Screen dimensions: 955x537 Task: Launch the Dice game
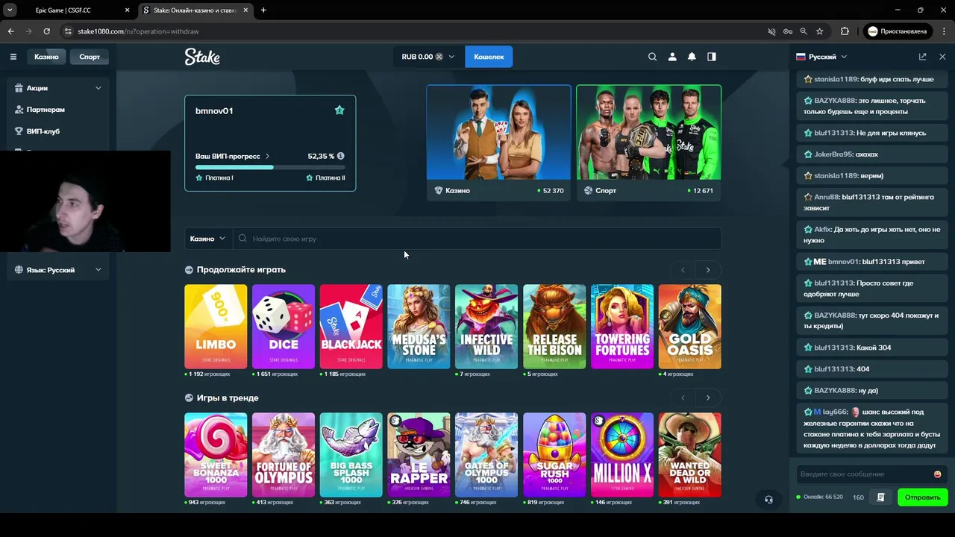(x=284, y=327)
